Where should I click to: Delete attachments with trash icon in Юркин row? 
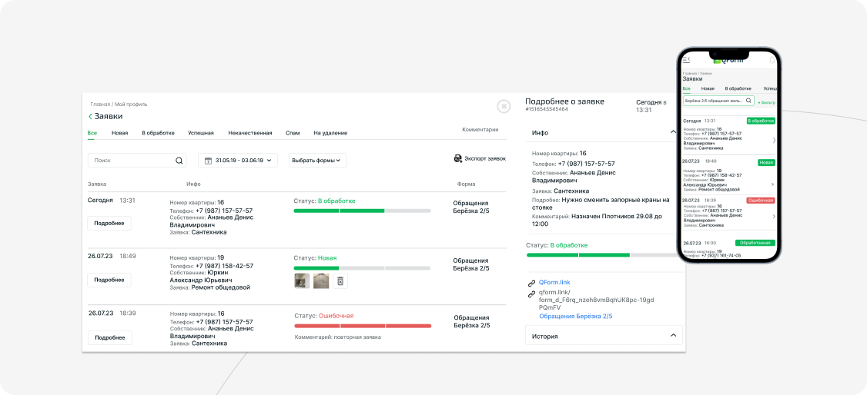click(x=340, y=280)
